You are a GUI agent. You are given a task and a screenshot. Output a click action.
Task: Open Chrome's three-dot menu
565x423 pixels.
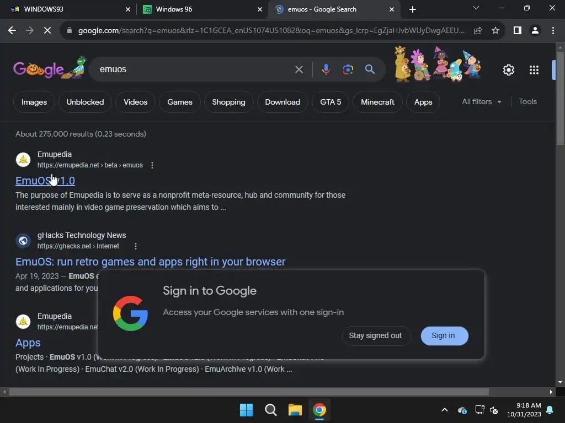pos(553,31)
